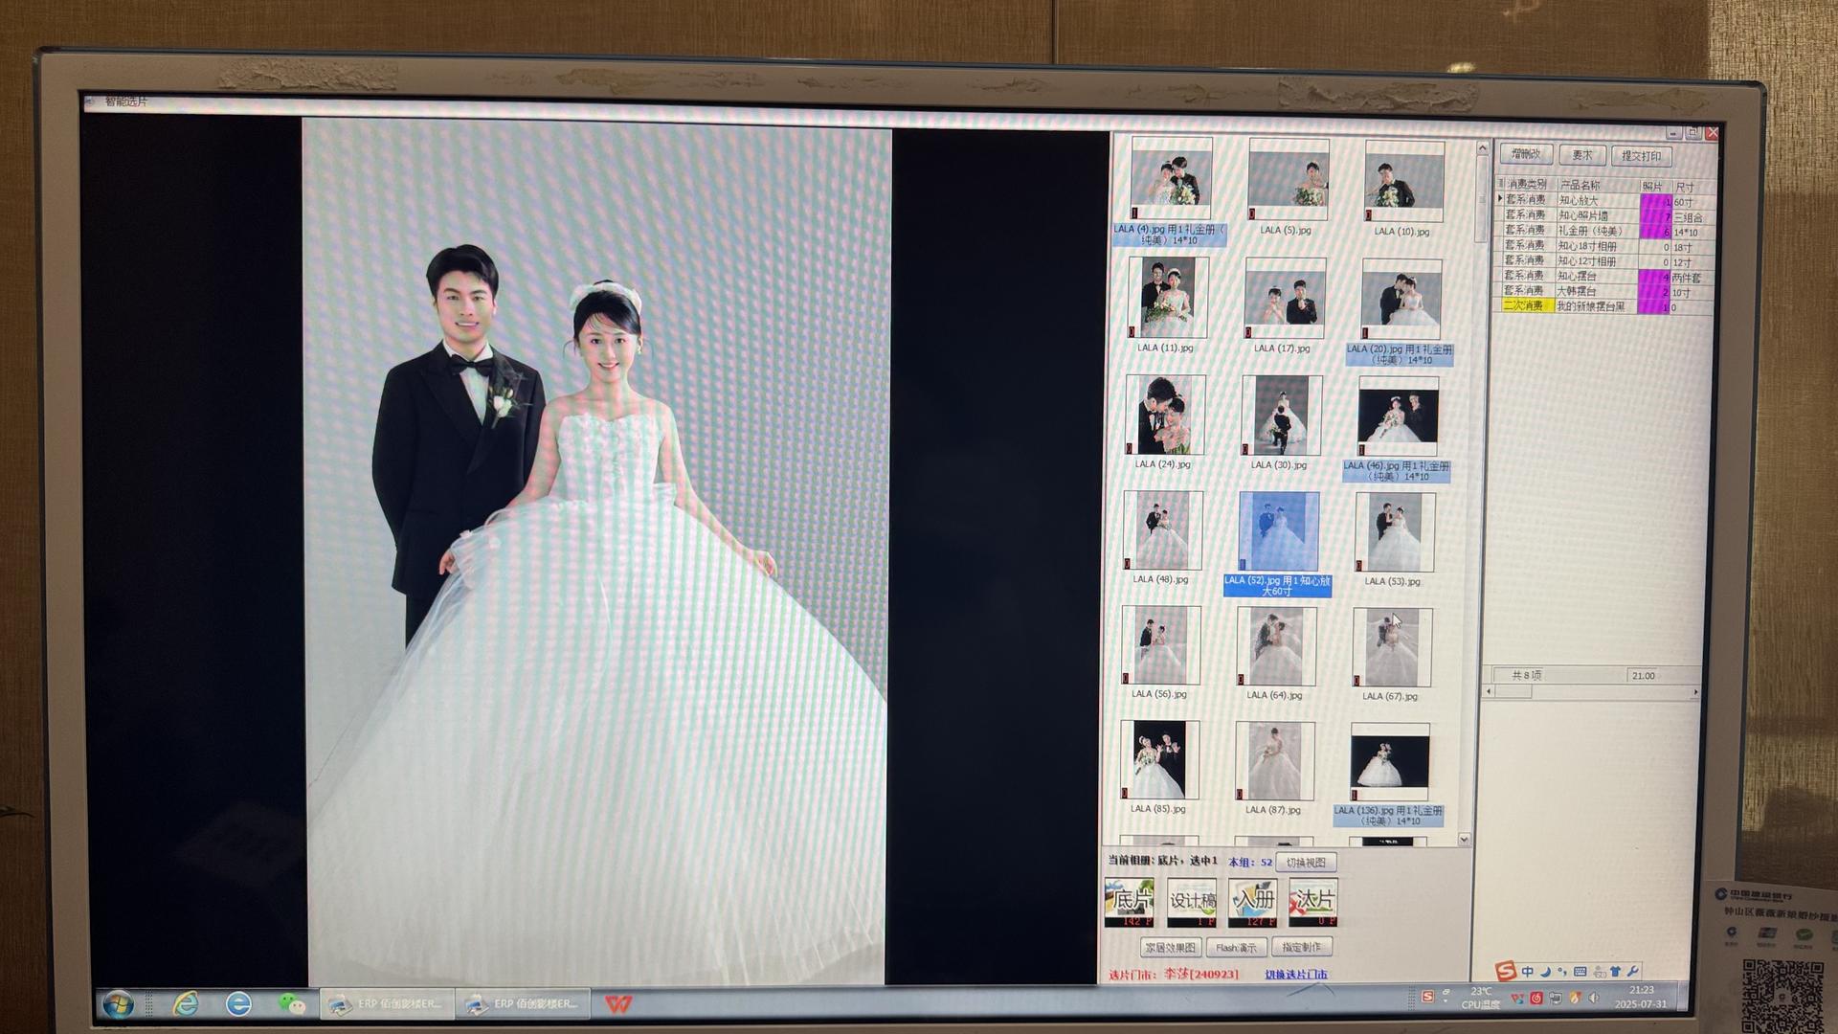Open the 设计稿 design draft group icon
The width and height of the screenshot is (1838, 1034).
1192,902
